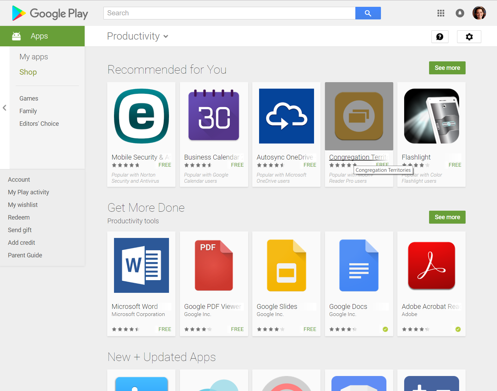Click the Add credit link
This screenshot has height=391, width=497.
21,243
